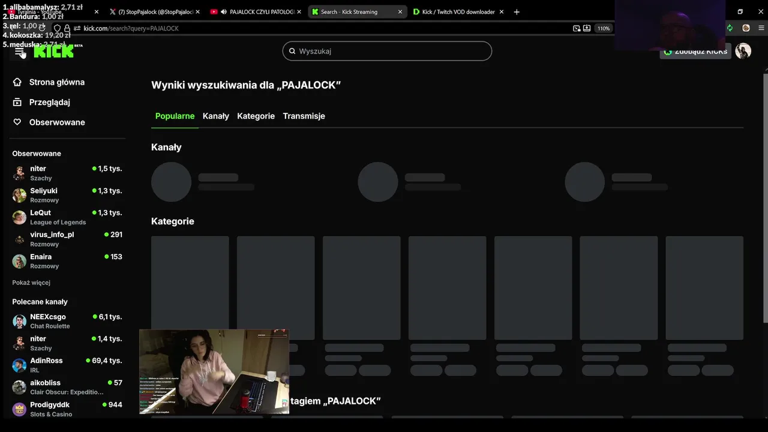768x432 pixels.
Task: Switch to the Kanały tab
Action: [x=216, y=116]
